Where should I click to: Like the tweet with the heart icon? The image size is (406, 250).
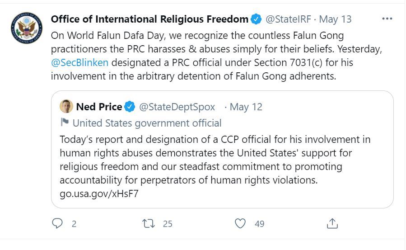tap(241, 223)
